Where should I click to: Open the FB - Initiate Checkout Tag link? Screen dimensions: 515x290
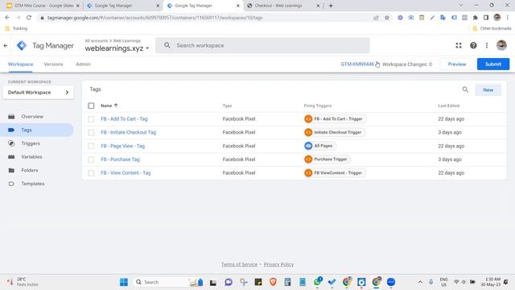[129, 132]
